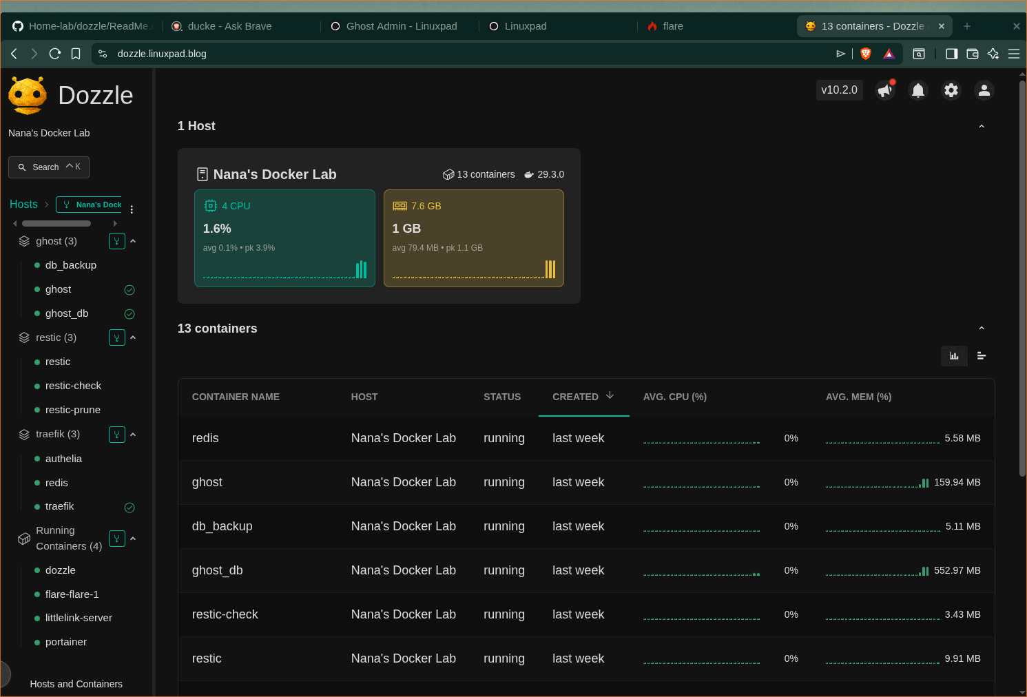
Task: Collapse the 1 Host section
Action: [982, 127]
